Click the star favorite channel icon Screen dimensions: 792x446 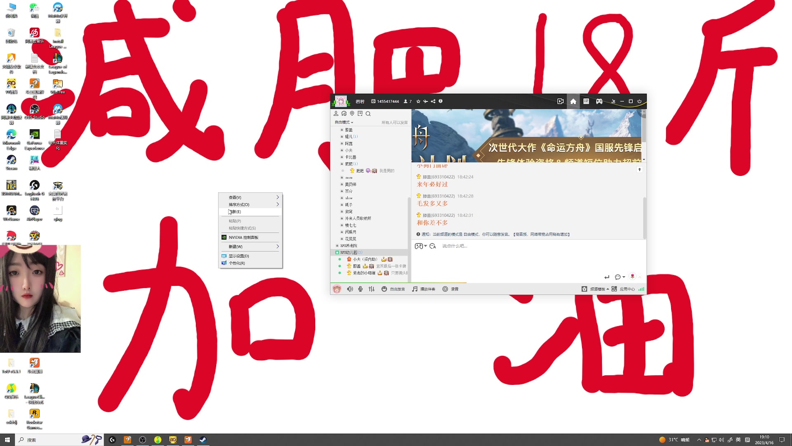point(418,101)
